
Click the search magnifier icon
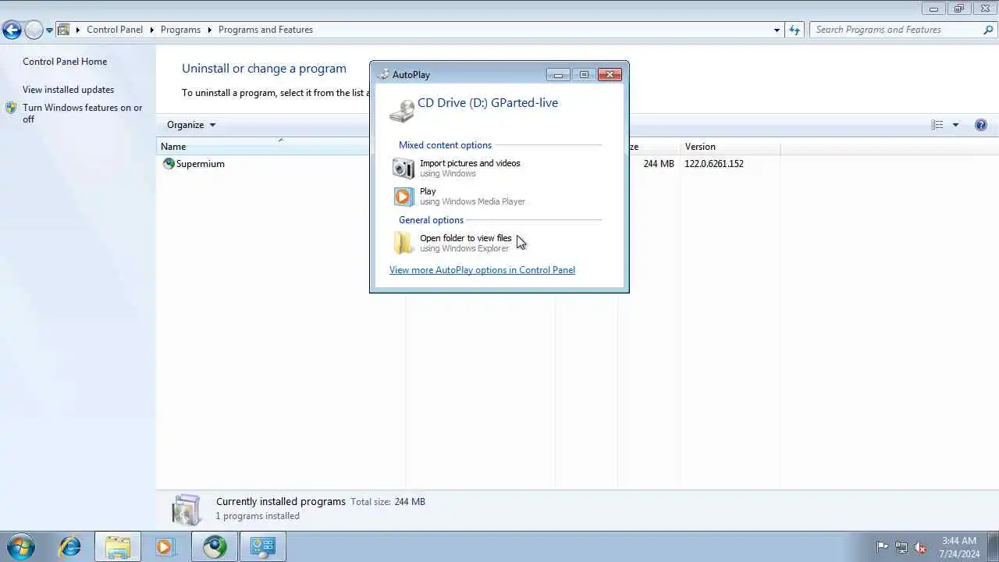pos(988,30)
